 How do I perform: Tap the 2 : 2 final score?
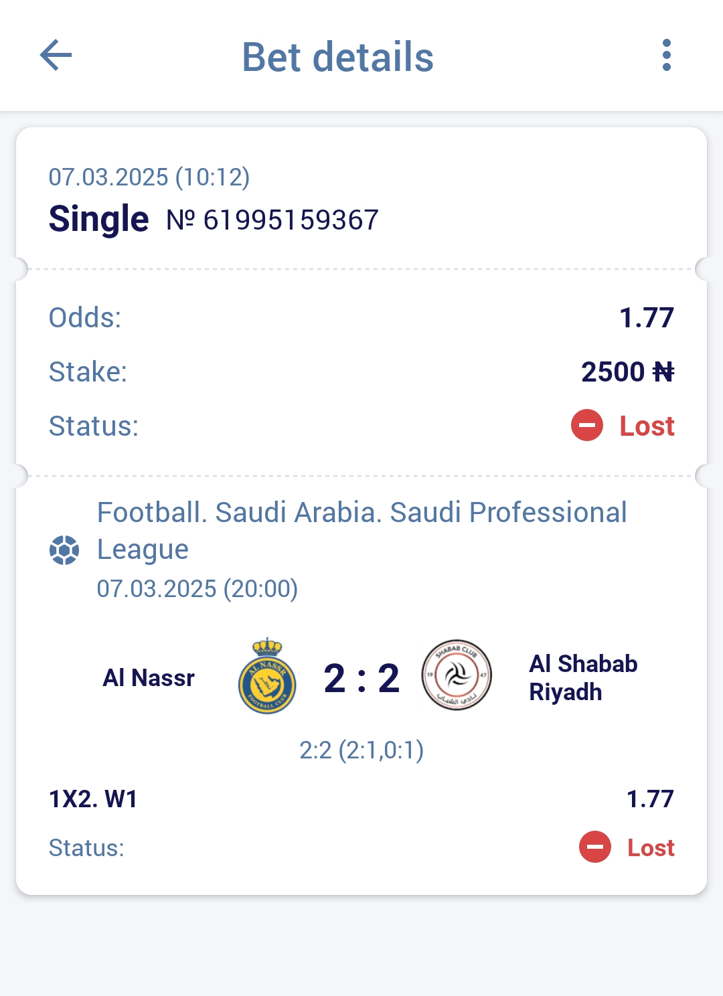(x=361, y=678)
